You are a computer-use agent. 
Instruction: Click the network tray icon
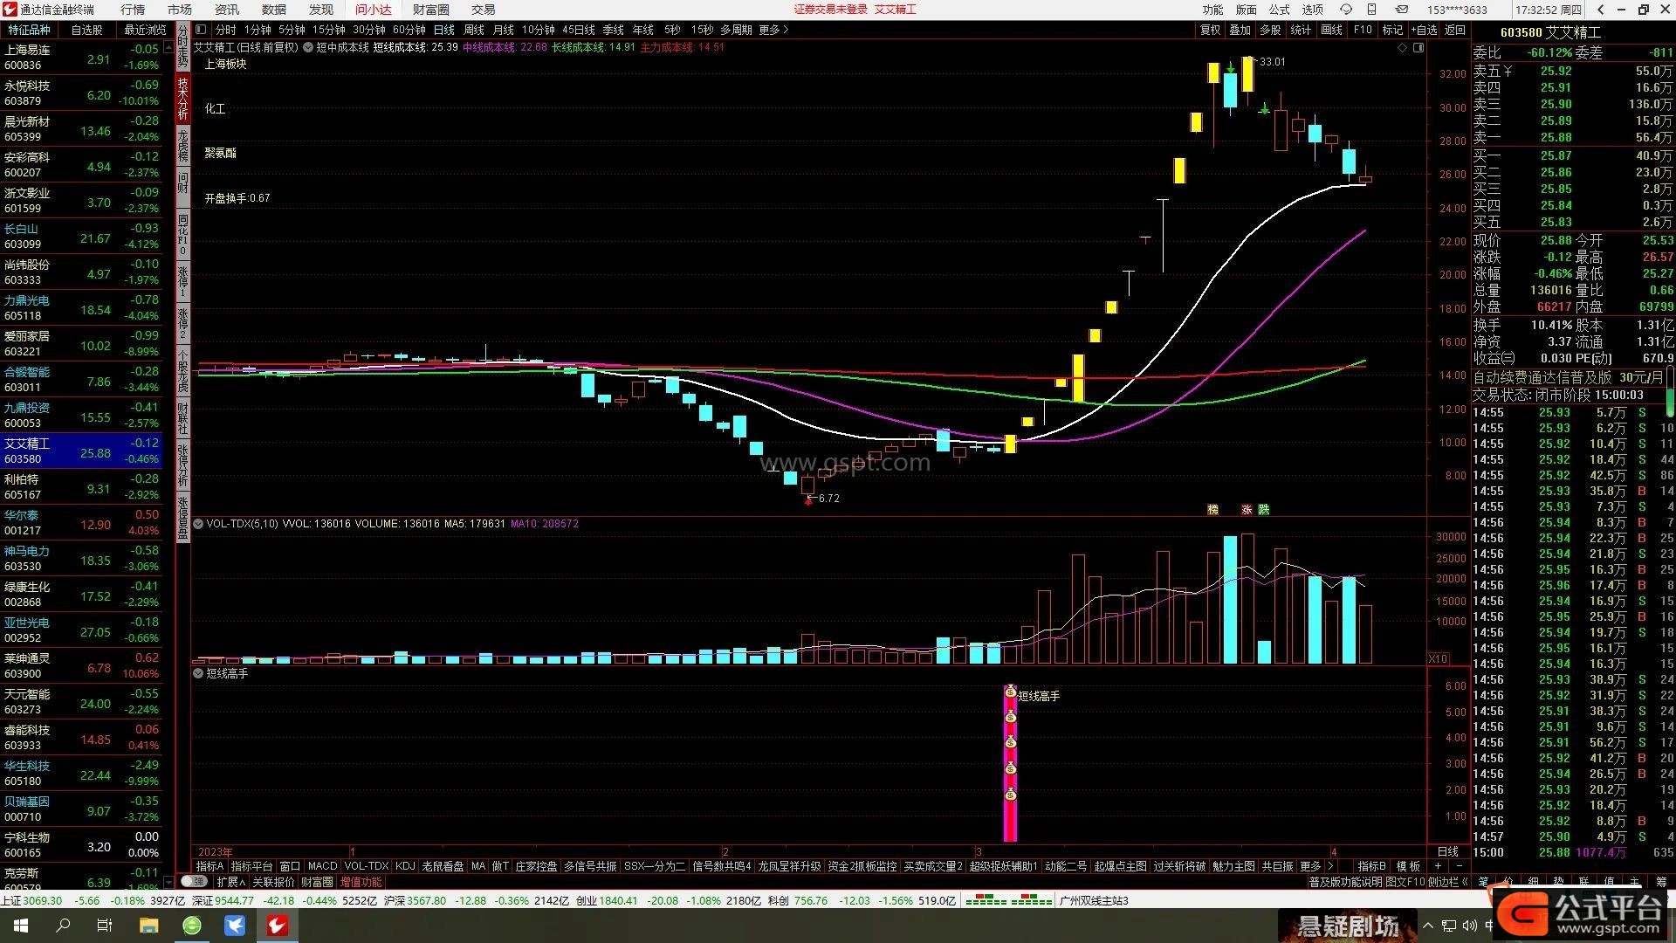pos(1449,926)
